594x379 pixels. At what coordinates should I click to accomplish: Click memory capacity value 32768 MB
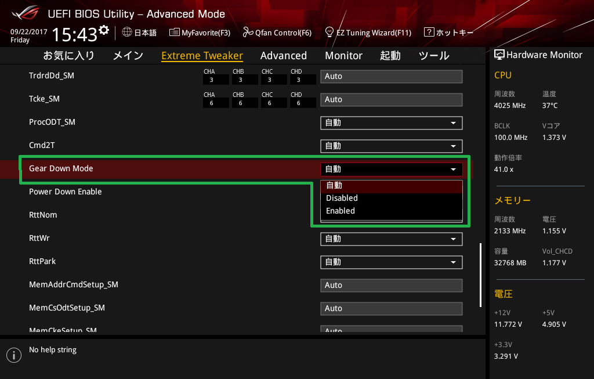click(x=510, y=263)
